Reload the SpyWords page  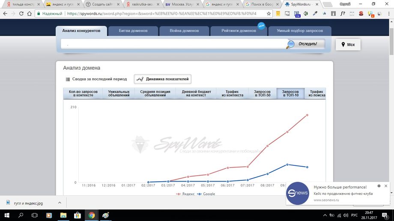(21, 14)
